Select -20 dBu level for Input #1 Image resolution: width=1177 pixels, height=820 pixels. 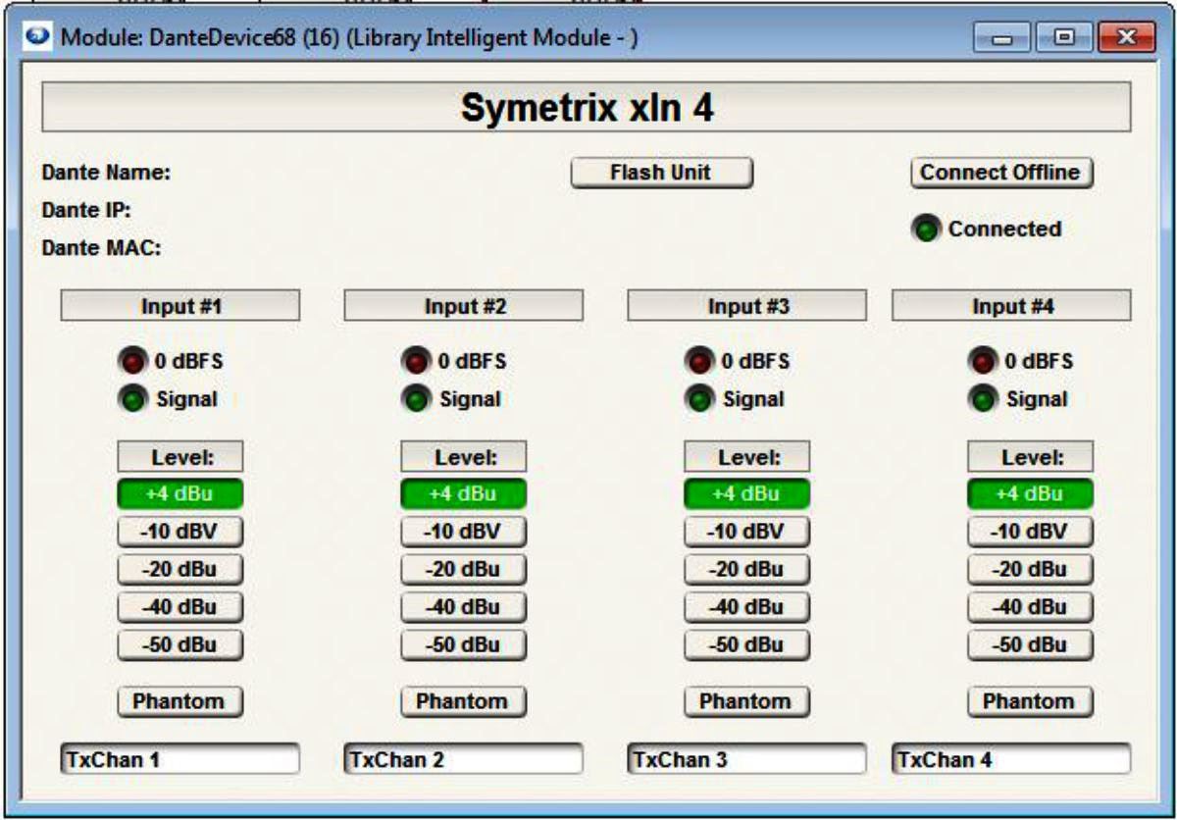pyautogui.click(x=180, y=570)
